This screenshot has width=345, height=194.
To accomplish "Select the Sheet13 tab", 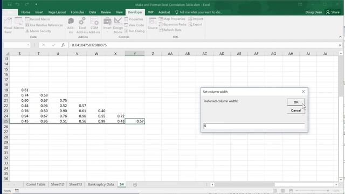I will (x=75, y=184).
